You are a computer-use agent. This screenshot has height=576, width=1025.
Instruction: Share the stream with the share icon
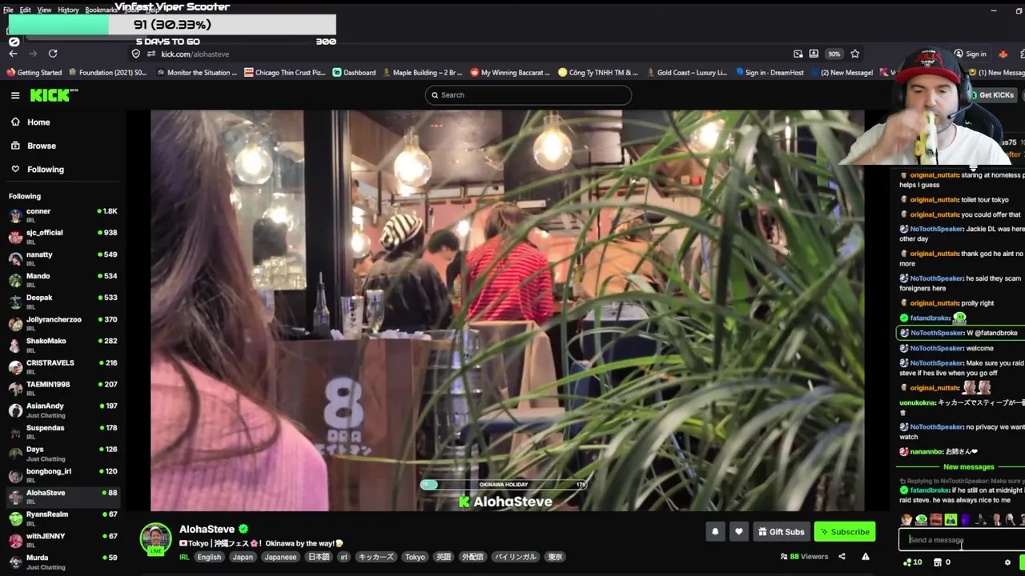(x=842, y=557)
